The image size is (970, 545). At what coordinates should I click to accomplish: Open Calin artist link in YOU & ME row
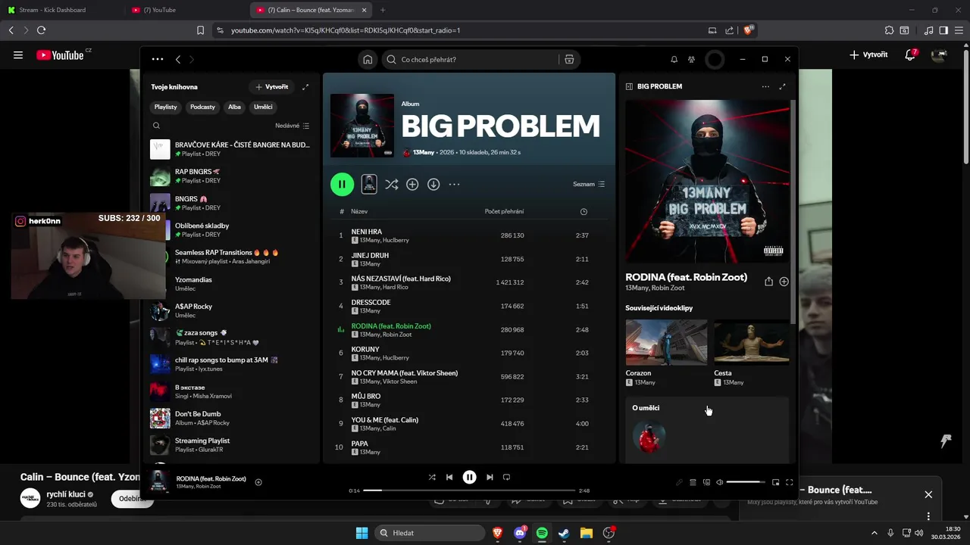[389, 428]
